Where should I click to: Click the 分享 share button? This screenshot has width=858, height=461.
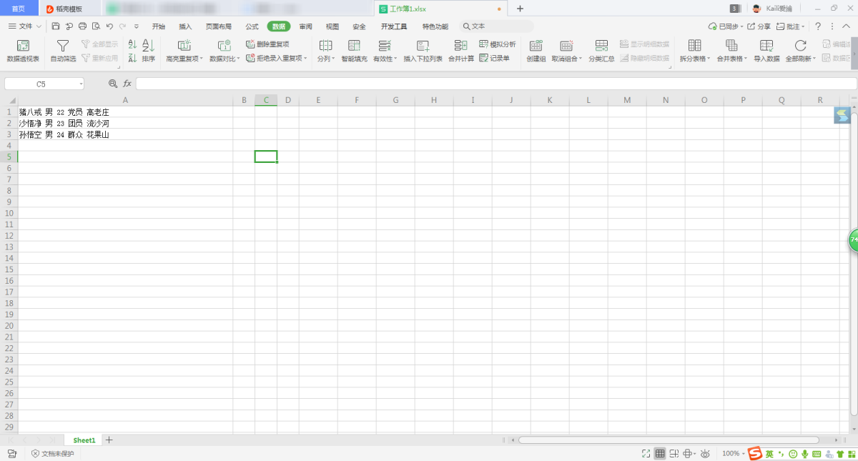coord(759,26)
